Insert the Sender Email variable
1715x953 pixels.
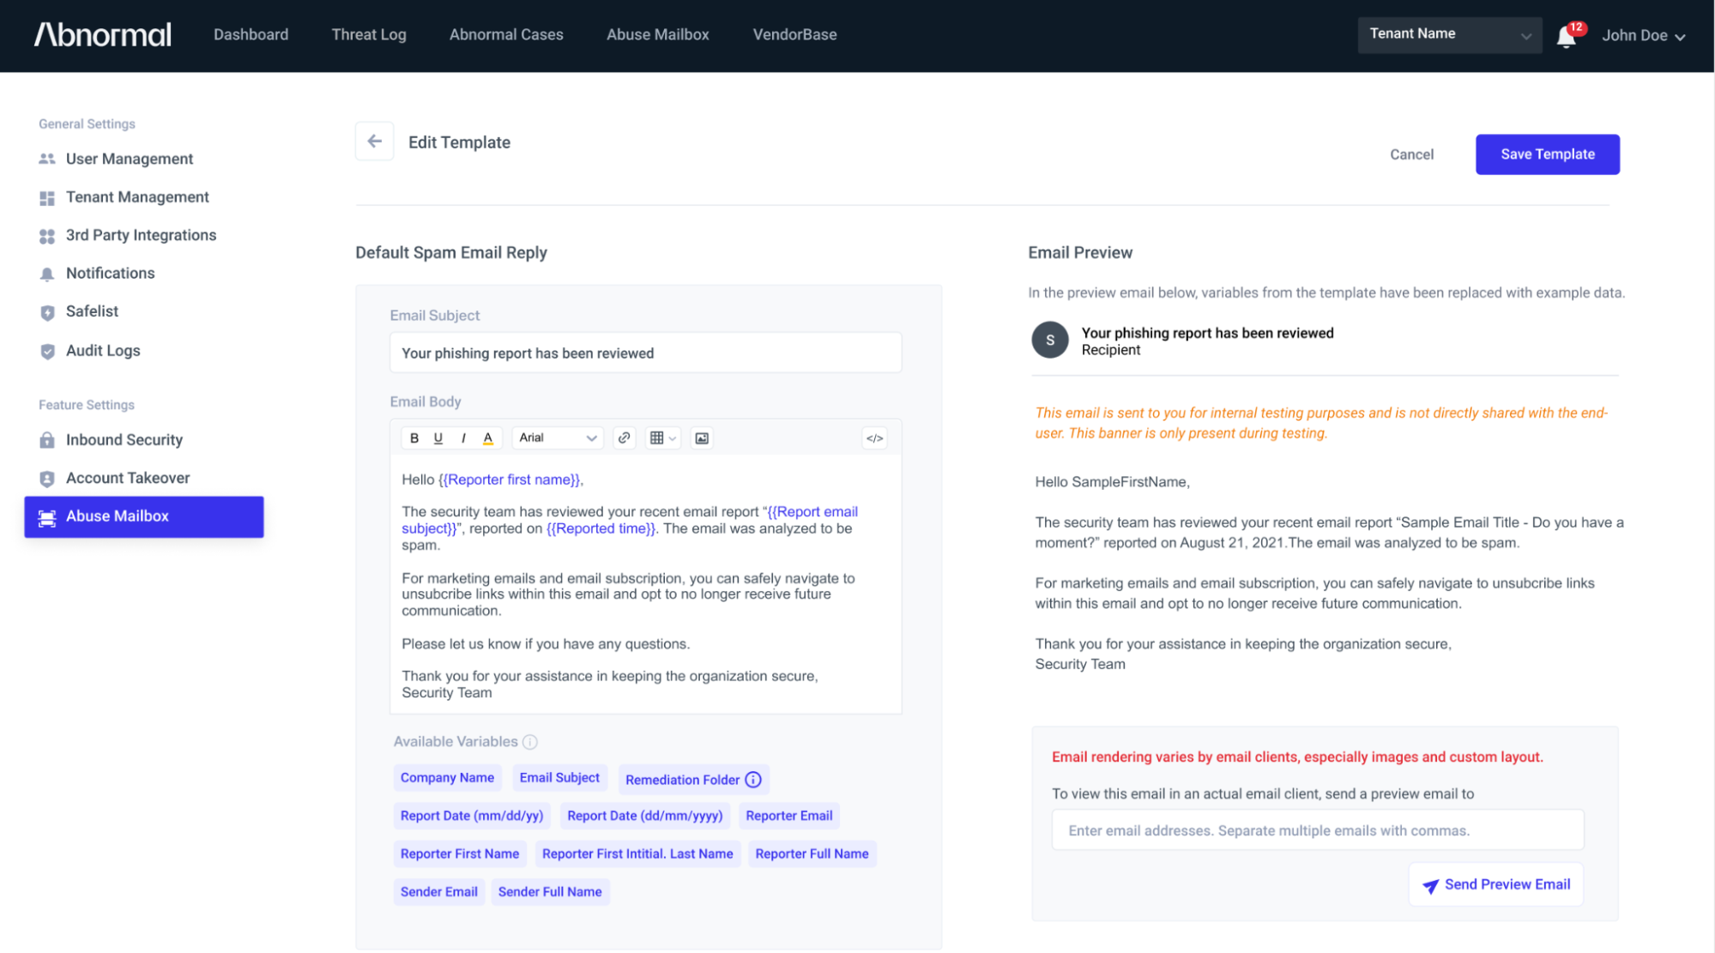tap(439, 892)
